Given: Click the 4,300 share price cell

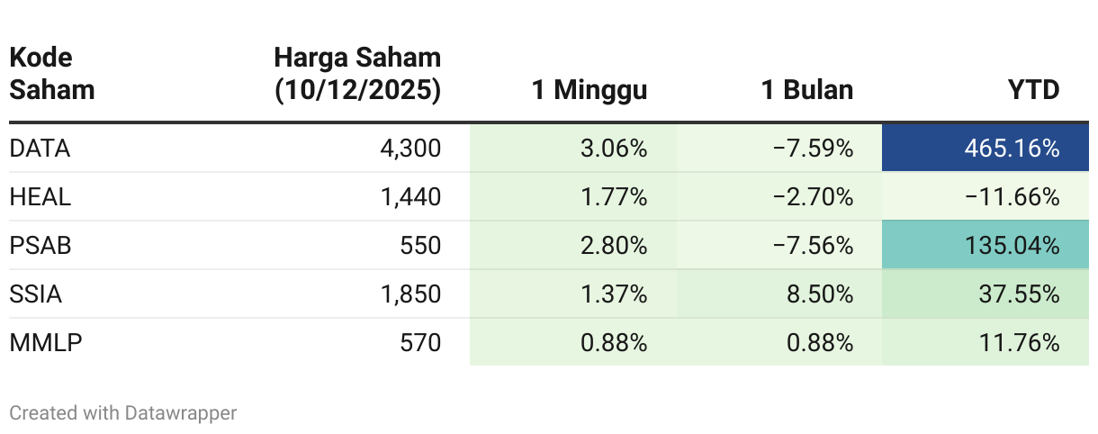Looking at the screenshot, I should click(x=410, y=149).
